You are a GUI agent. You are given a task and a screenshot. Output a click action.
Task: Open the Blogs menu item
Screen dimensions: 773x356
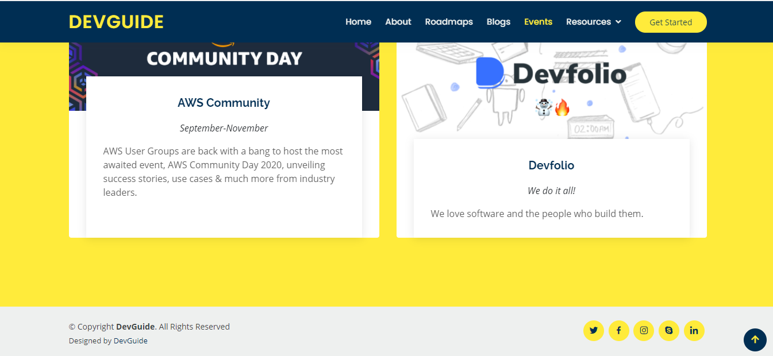coord(498,22)
